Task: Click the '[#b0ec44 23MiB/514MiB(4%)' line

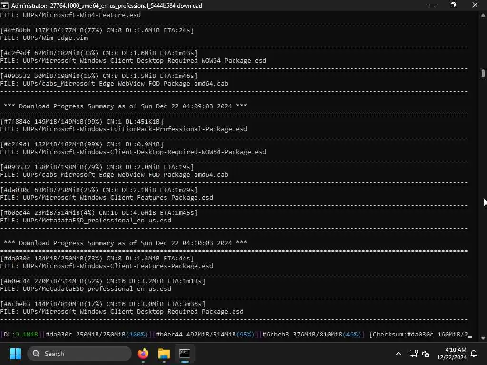Action: 99,212
